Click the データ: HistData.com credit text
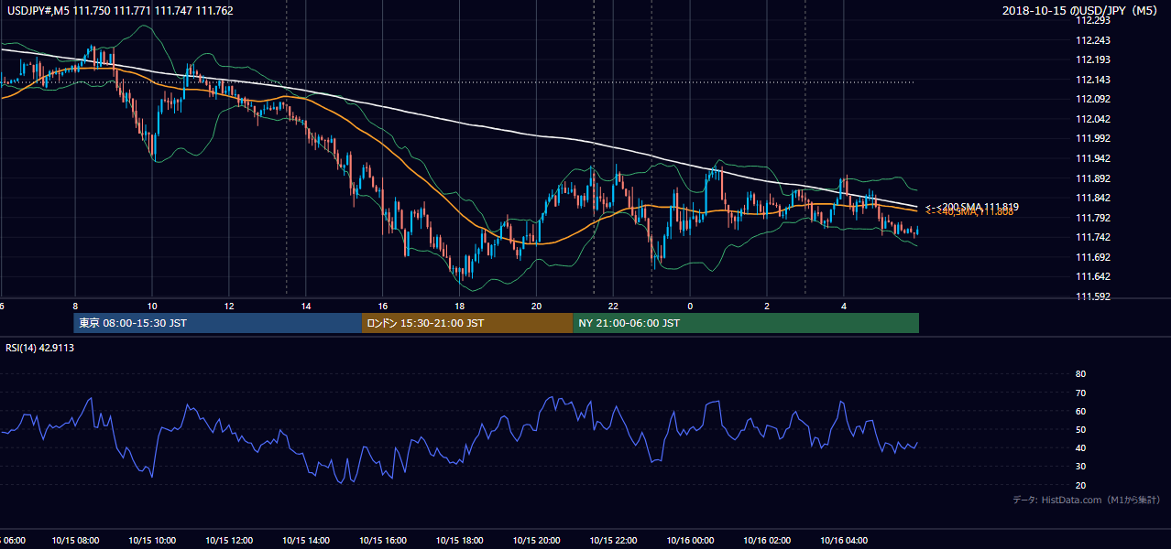The width and height of the screenshot is (1171, 549). pyautogui.click(x=1086, y=501)
